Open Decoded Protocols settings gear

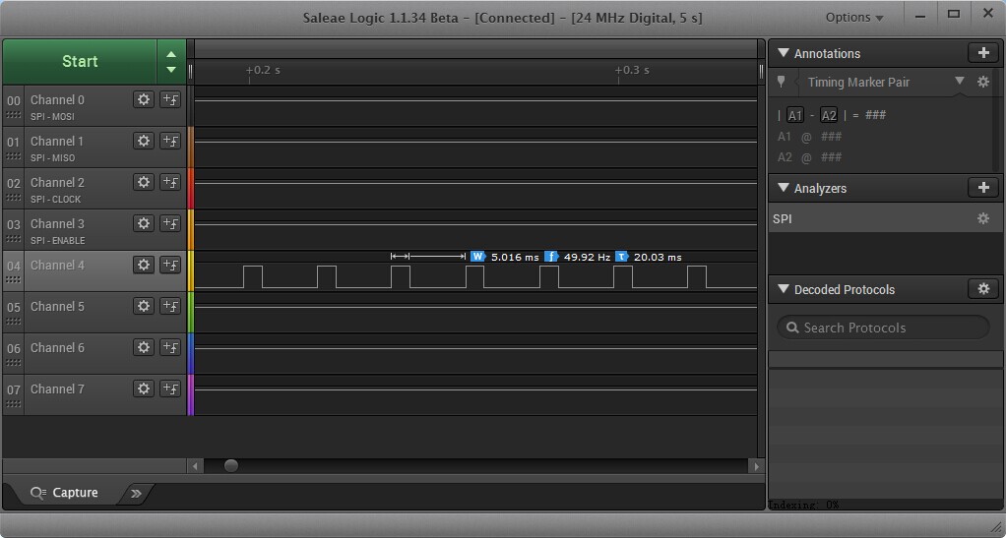click(x=983, y=288)
